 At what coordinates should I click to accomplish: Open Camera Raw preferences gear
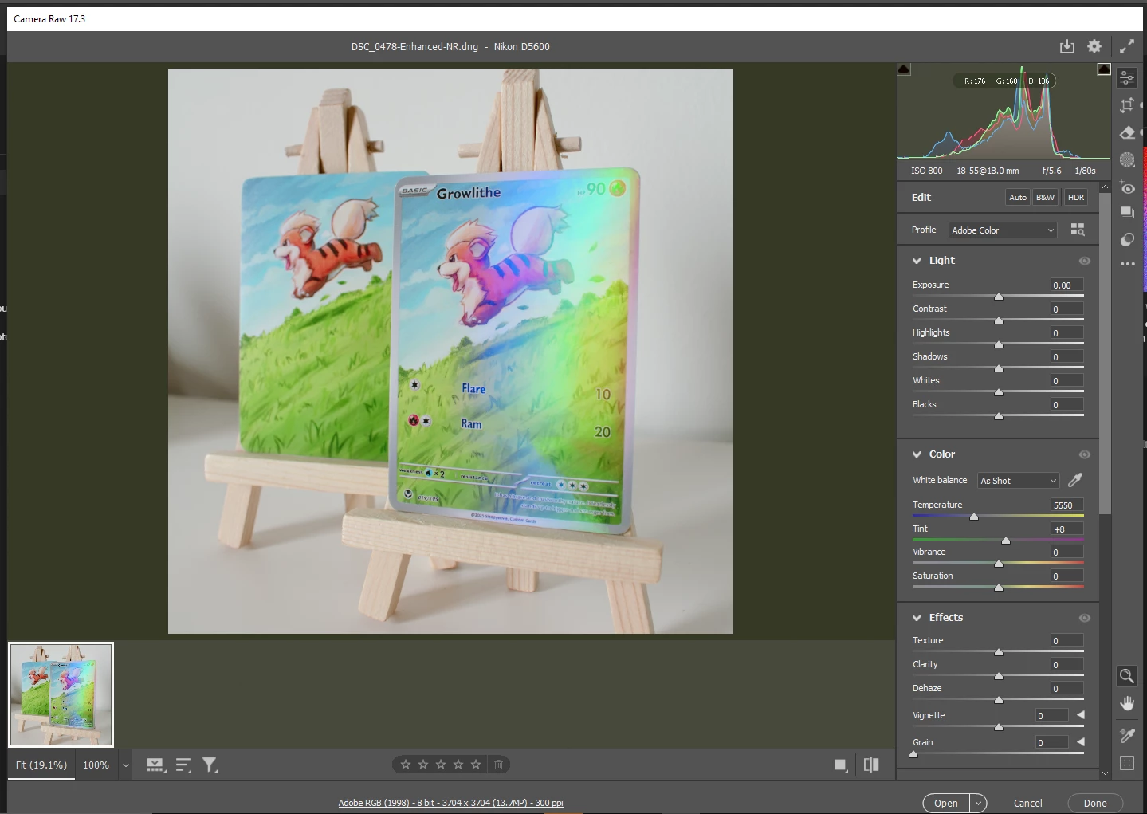[1094, 47]
